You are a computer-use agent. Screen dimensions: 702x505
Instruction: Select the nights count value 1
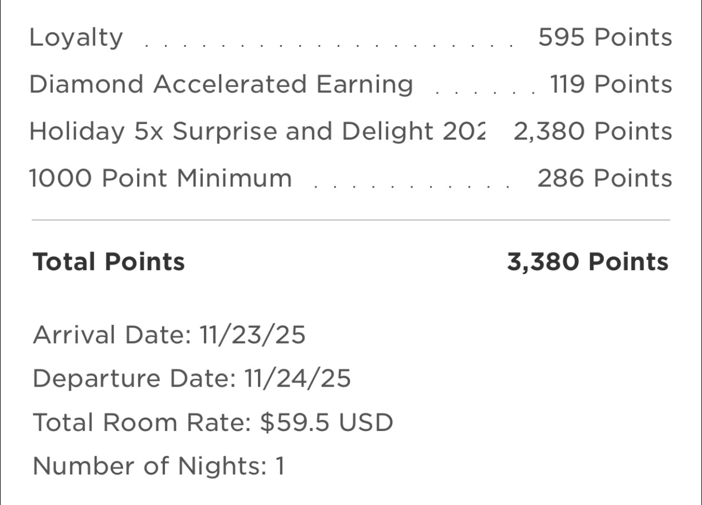coord(280,466)
